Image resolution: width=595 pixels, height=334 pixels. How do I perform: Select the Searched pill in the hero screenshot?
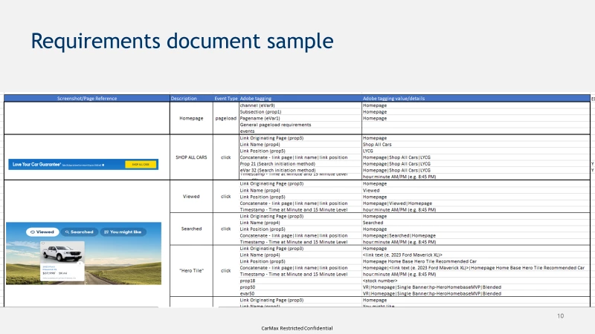click(80, 232)
